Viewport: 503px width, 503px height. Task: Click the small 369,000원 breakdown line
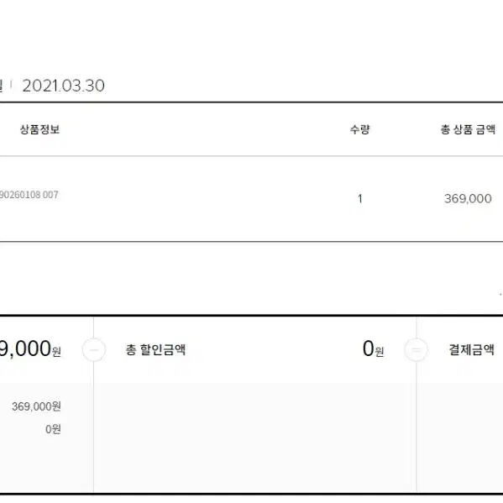click(x=36, y=406)
